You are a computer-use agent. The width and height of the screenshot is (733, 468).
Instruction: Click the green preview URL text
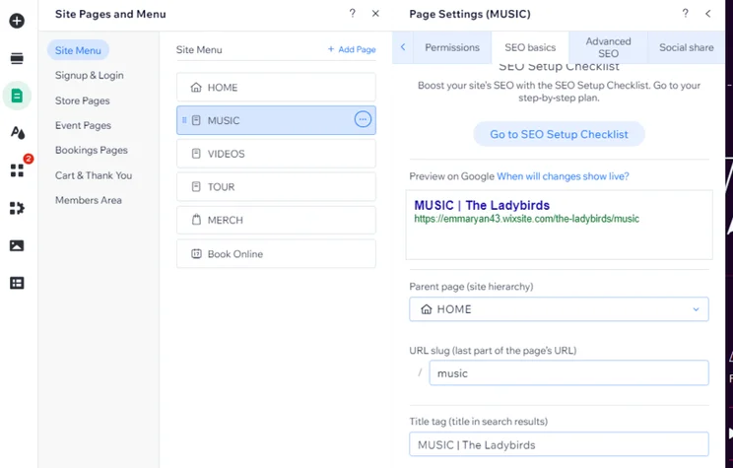(527, 219)
